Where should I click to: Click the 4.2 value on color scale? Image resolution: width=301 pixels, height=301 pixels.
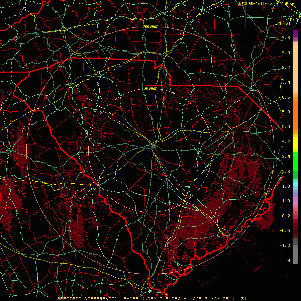coord(286,142)
